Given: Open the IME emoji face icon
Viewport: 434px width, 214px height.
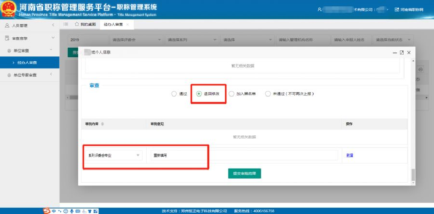Looking at the screenshot, I should 65,211.
